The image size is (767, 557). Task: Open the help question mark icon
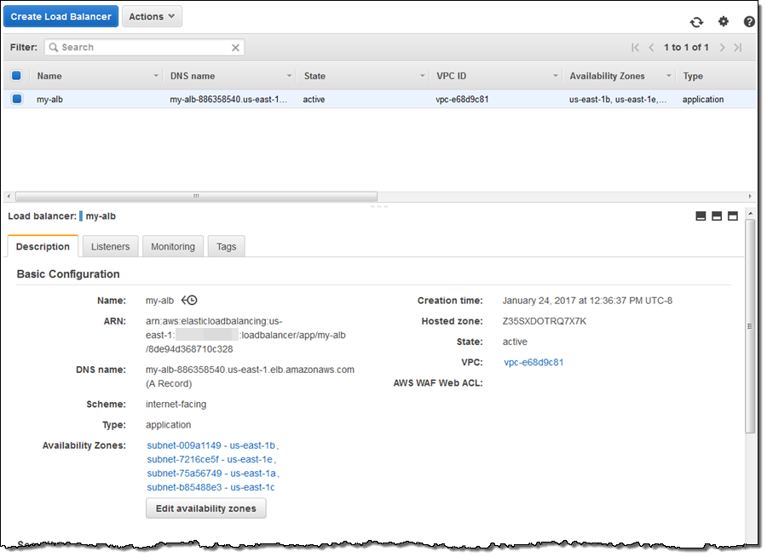tap(749, 22)
